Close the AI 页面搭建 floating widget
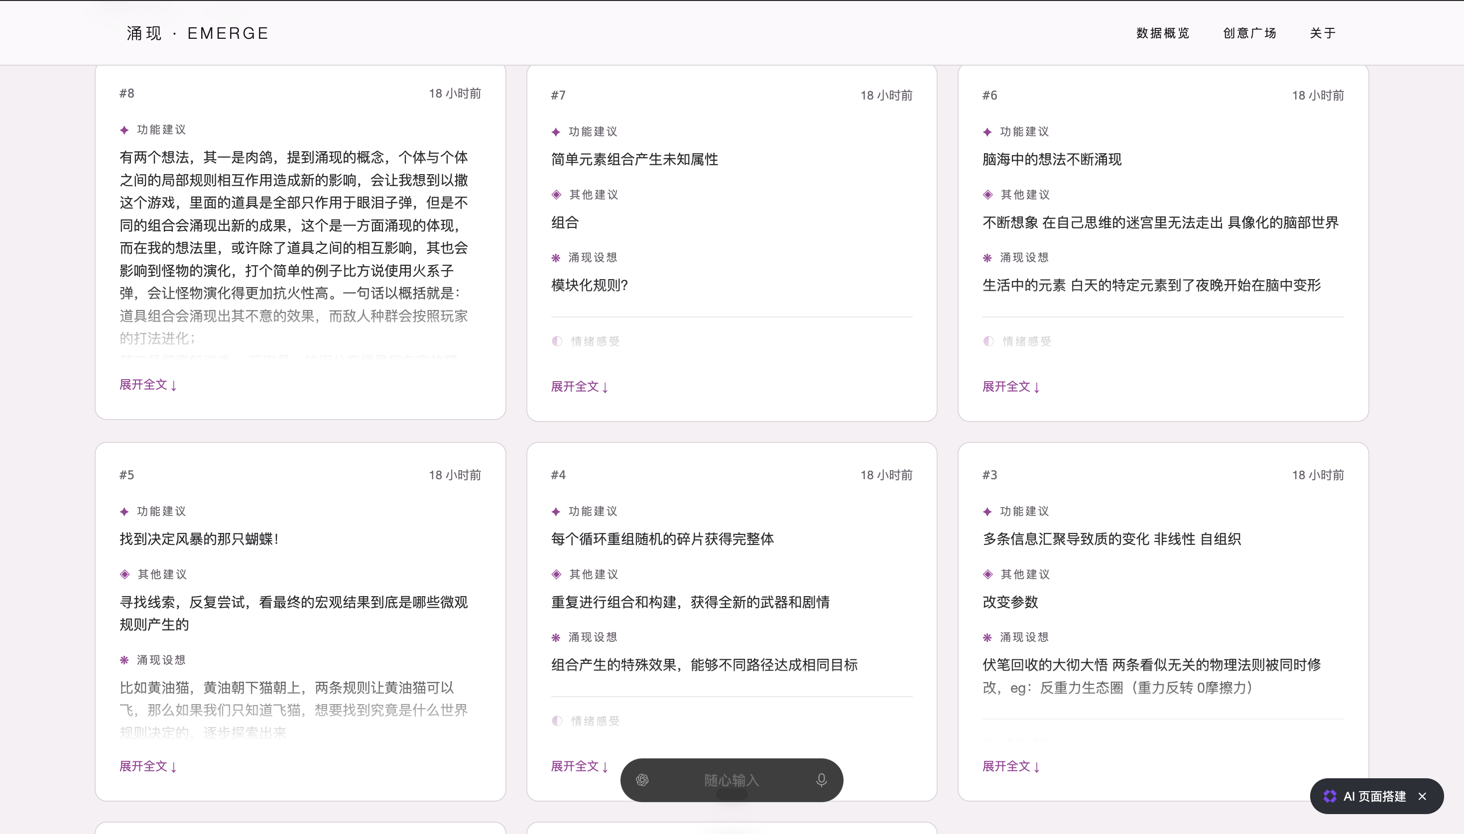This screenshot has width=1464, height=834. pos(1422,796)
